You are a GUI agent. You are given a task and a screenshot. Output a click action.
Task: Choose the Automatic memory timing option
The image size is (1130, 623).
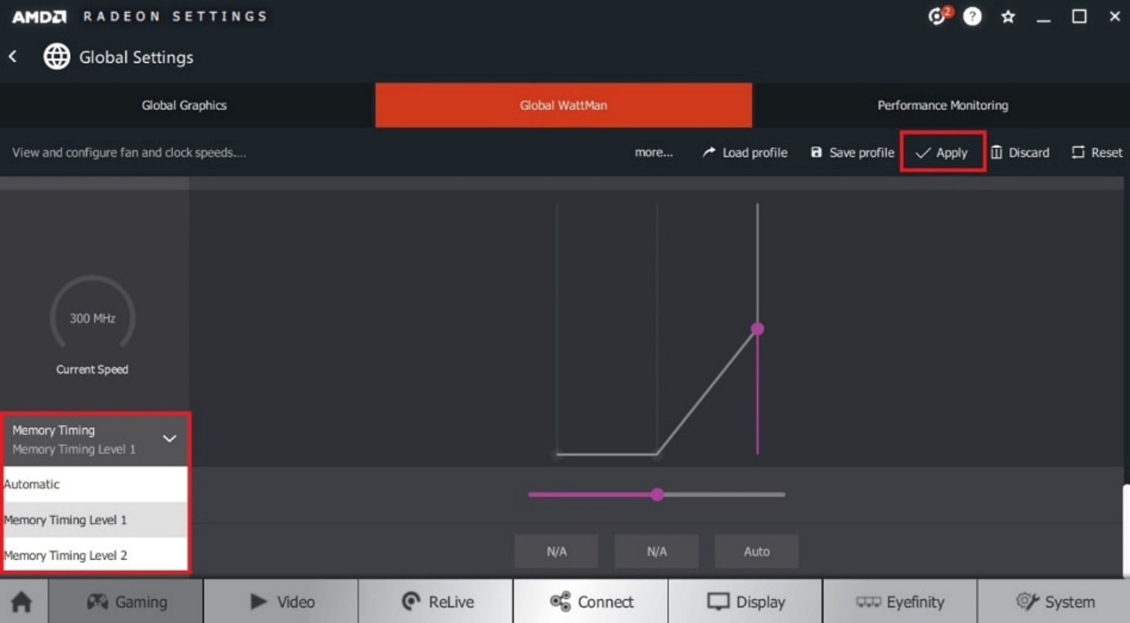pos(95,484)
